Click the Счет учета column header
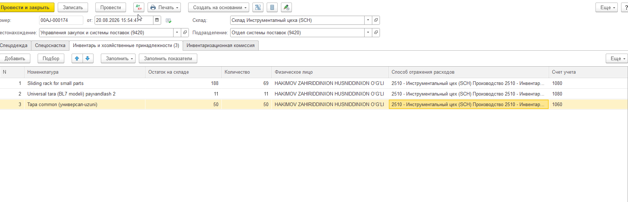Viewport: 628px width, 202px height. click(x=588, y=72)
